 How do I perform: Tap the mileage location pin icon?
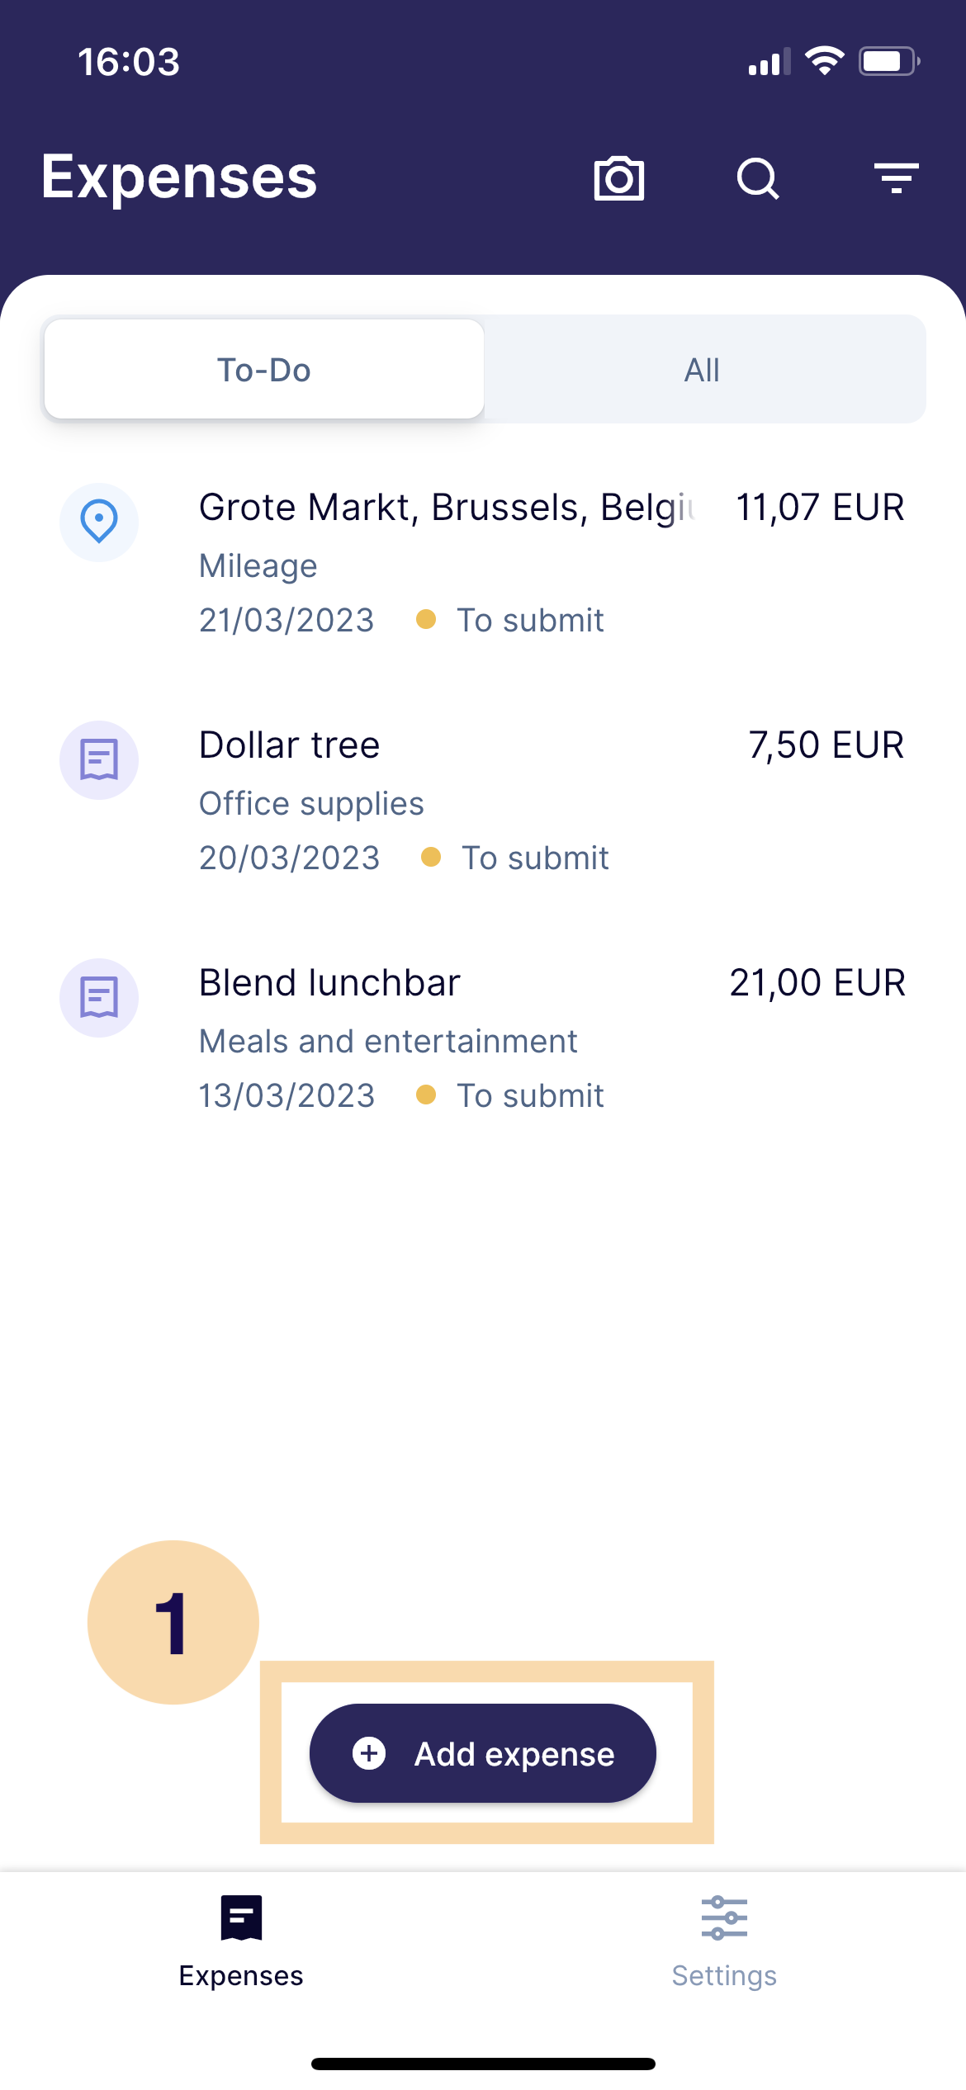[x=99, y=522]
